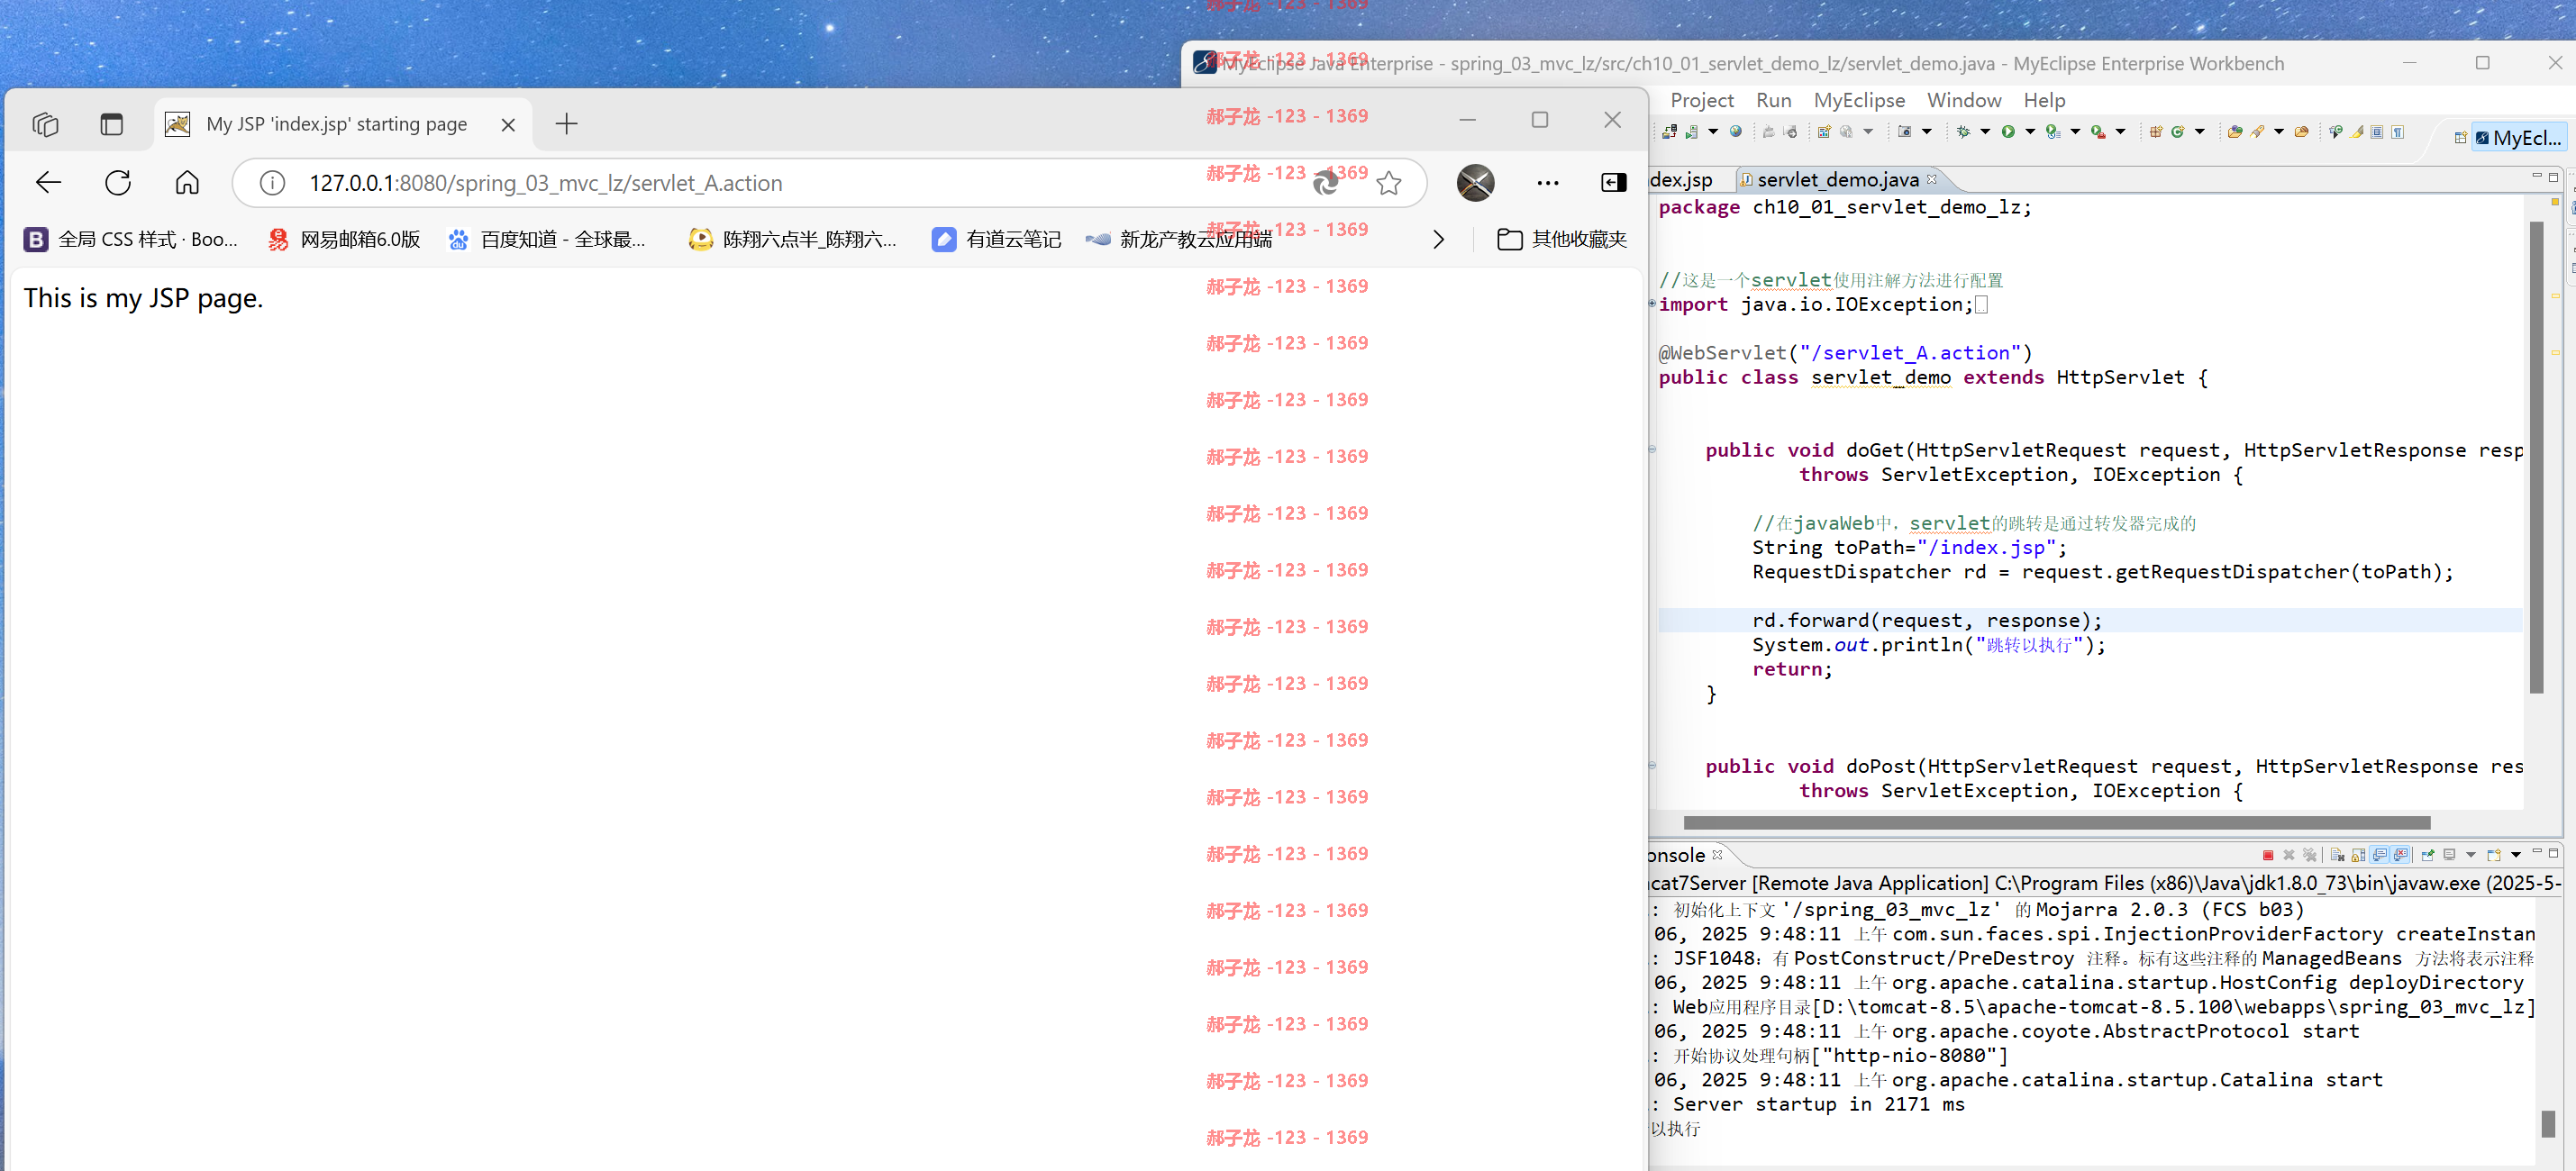This screenshot has height=1171, width=2576.
Task: Open Search dropdown arrow in toolbar
Action: (x=2279, y=132)
